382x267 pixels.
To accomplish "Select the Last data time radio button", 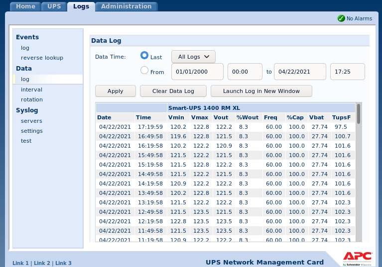I will tap(144, 56).
